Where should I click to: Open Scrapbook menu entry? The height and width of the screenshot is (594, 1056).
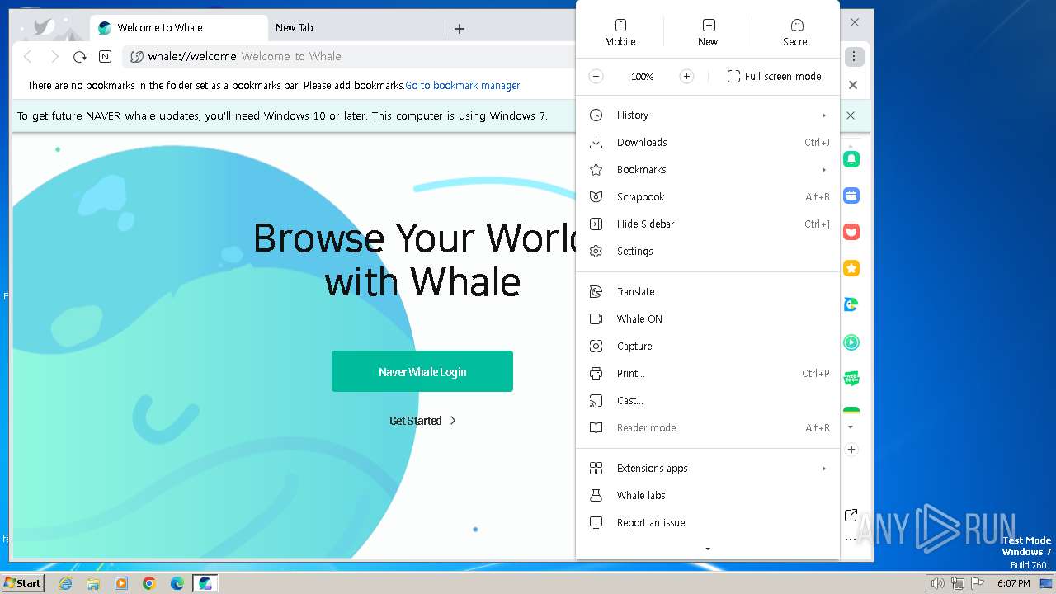coord(708,197)
